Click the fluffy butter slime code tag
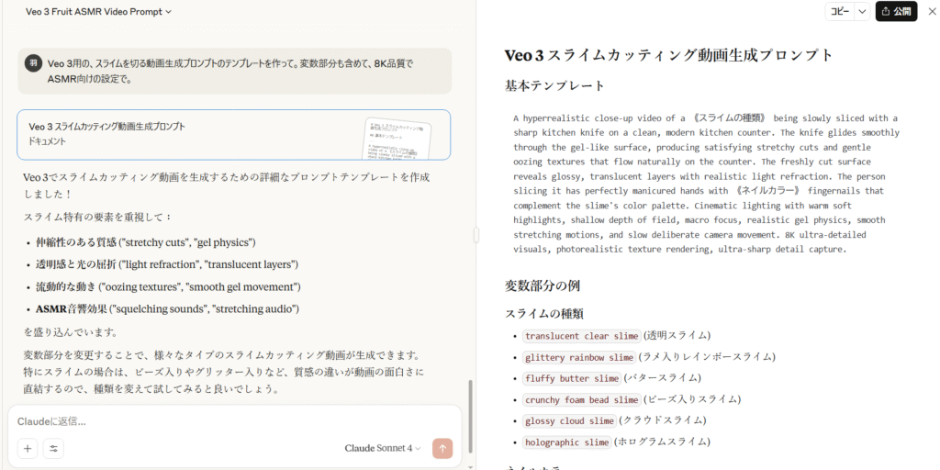940x470 pixels. [571, 378]
